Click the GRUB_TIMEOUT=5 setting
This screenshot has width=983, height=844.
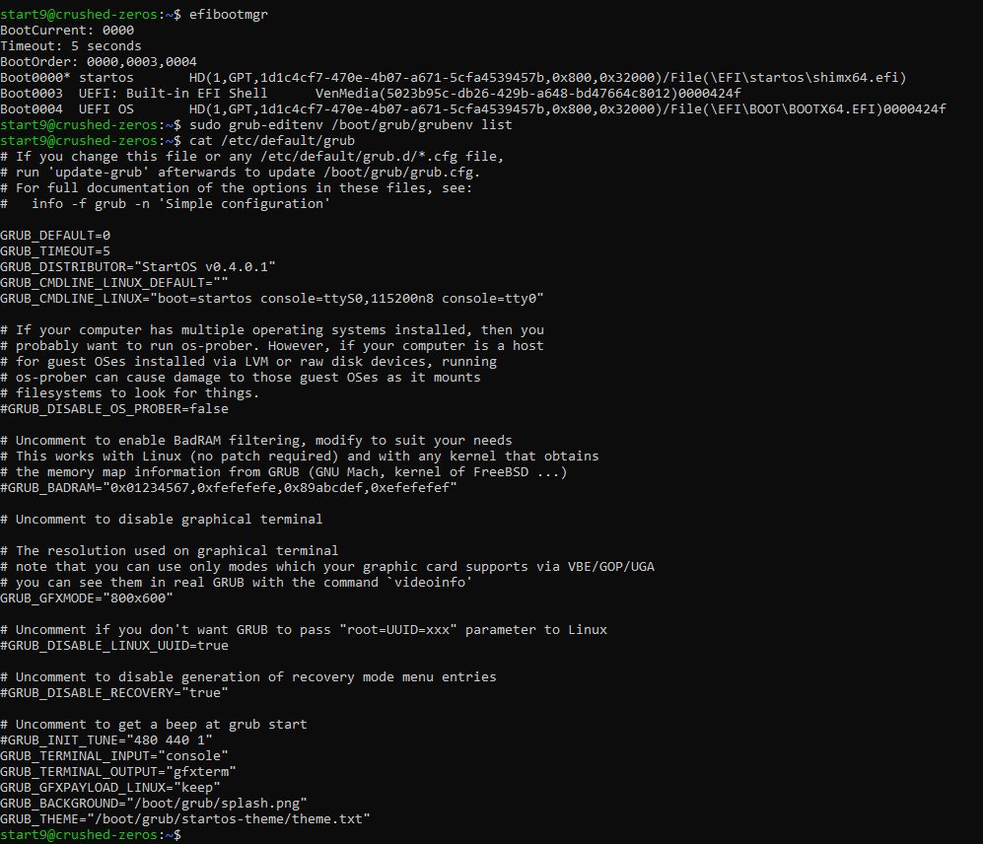[55, 250]
